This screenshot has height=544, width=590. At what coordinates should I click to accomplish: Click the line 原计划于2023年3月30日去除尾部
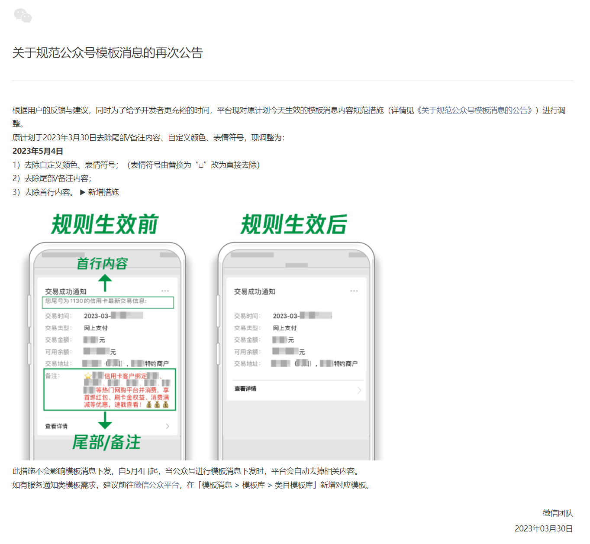(x=148, y=138)
